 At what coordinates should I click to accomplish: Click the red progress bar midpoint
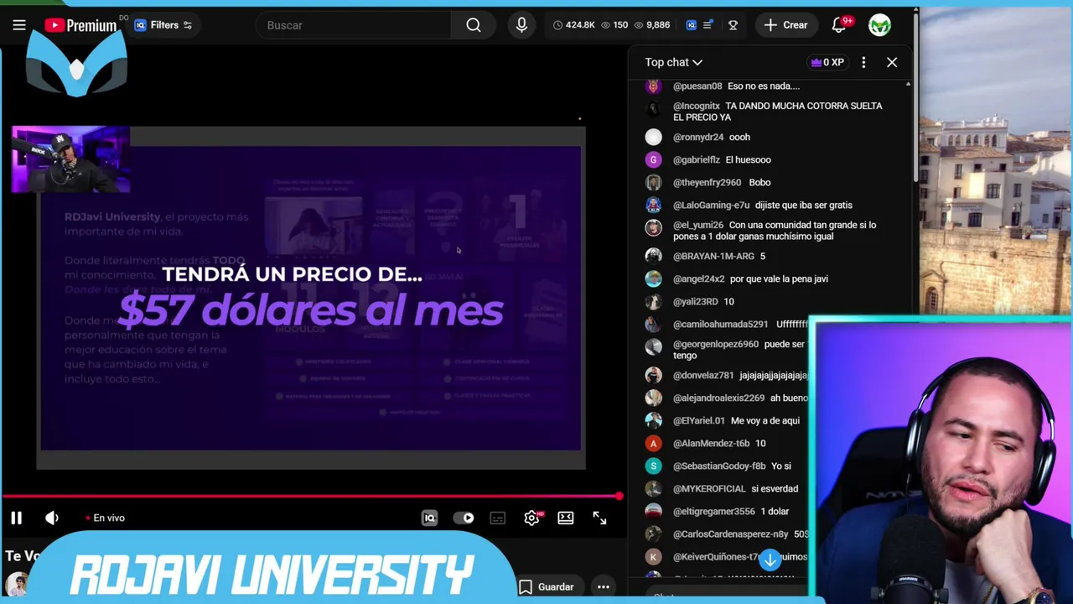click(310, 497)
